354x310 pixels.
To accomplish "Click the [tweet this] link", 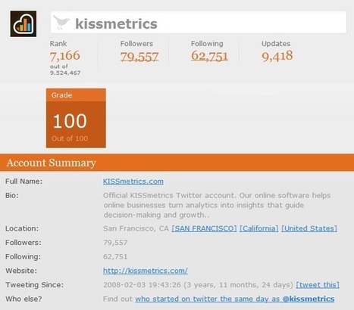I will pos(318,285).
